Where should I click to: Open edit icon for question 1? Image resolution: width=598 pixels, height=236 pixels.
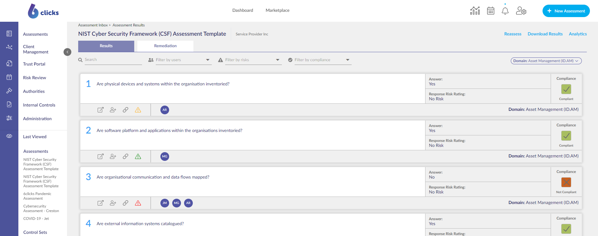pyautogui.click(x=101, y=110)
